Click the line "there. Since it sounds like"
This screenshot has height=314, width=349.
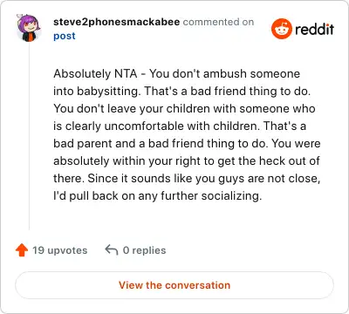tap(187, 179)
